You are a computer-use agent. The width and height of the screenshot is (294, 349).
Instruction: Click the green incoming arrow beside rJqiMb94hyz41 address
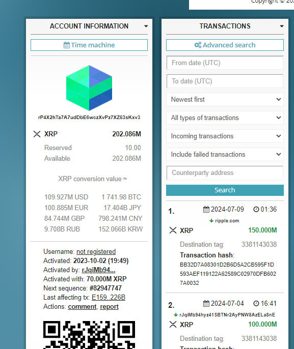click(x=176, y=315)
